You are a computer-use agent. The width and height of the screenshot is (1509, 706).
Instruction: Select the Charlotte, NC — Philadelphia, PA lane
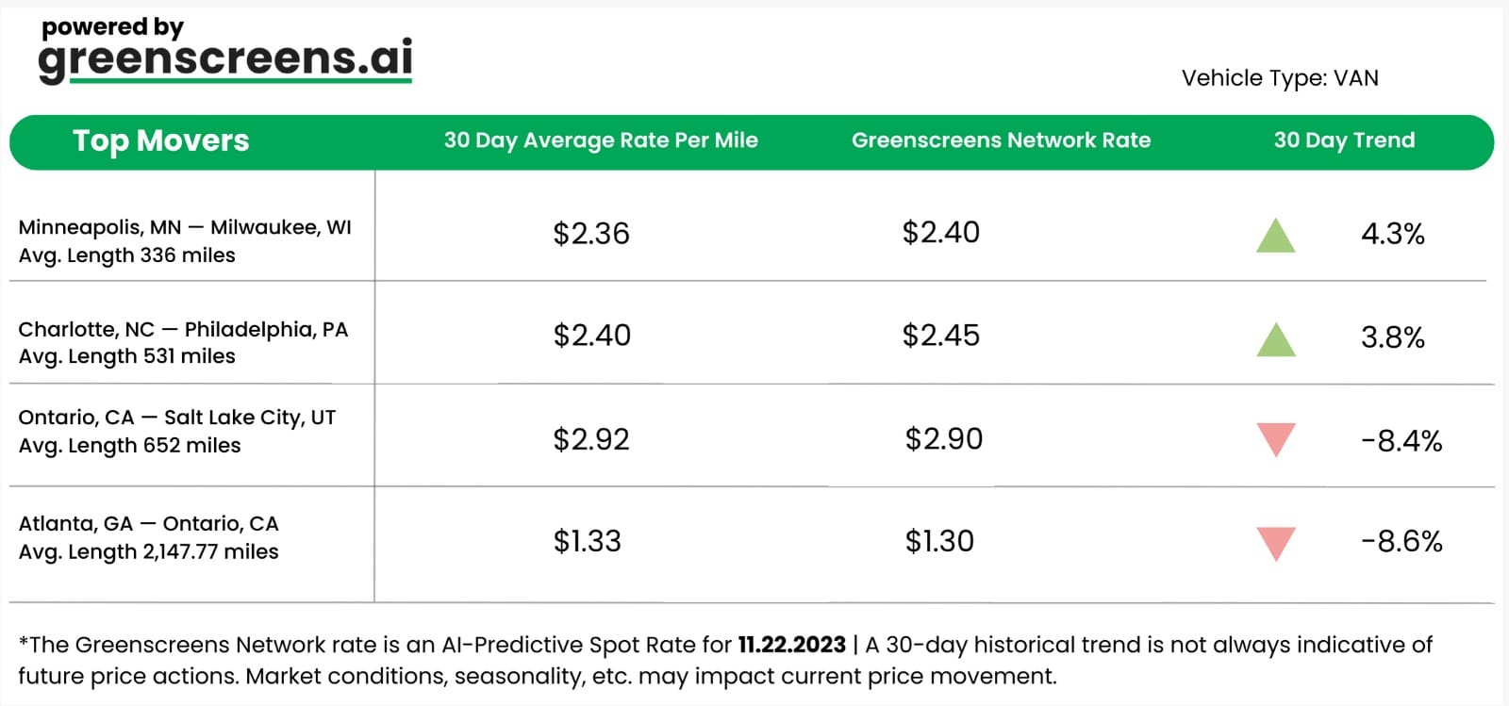(x=183, y=329)
